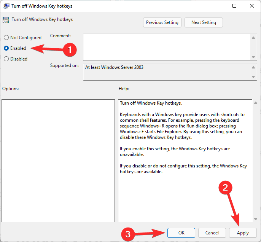Image resolution: width=261 pixels, height=242 pixels.
Task: Cancel the policy changes
Action: pos(212,233)
